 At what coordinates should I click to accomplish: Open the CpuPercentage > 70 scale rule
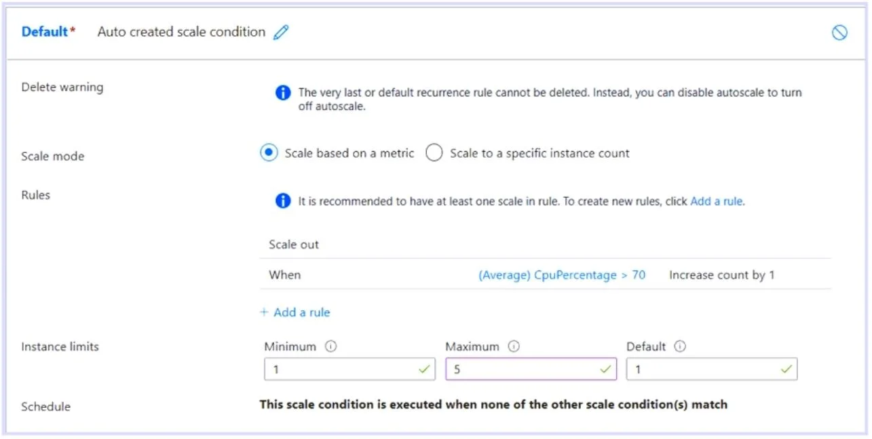point(562,275)
